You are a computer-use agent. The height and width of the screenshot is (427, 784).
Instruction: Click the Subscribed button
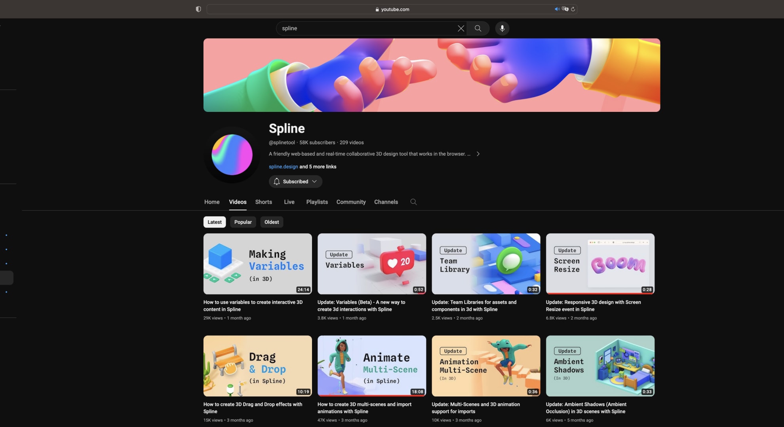pos(295,181)
